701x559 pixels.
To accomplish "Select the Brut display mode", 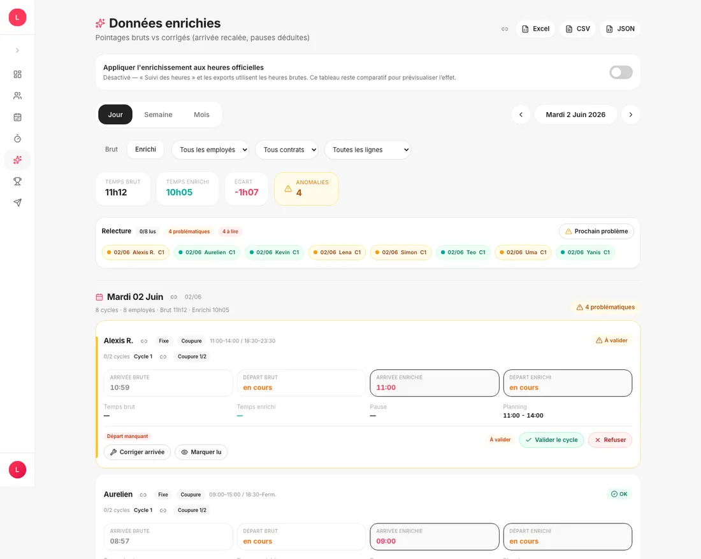I will click(112, 150).
